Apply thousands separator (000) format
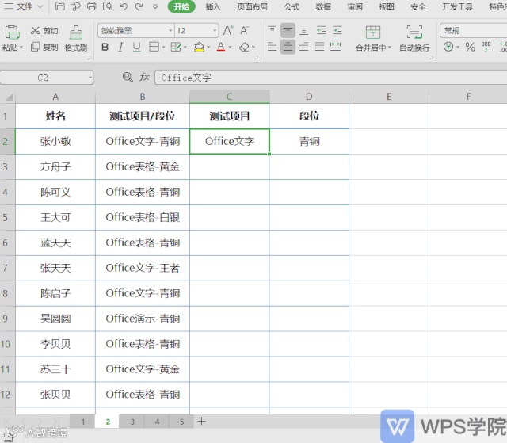507x443 pixels. click(x=486, y=48)
